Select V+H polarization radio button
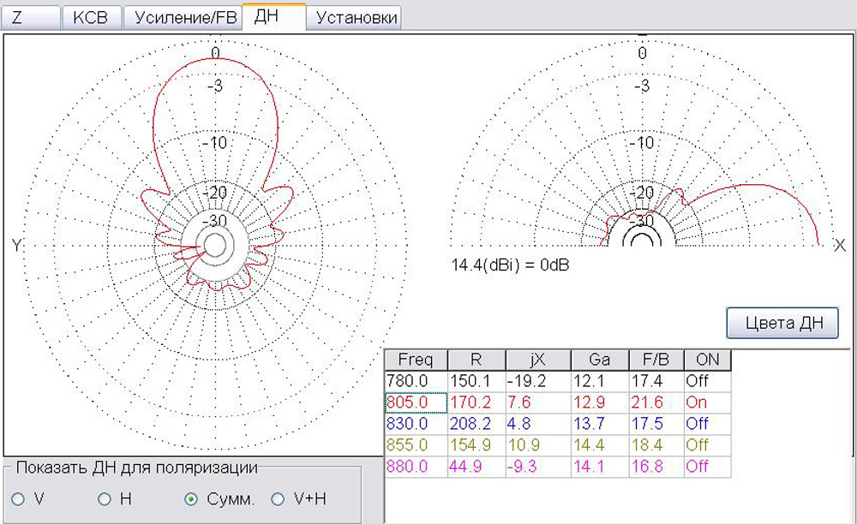Image resolution: width=857 pixels, height=524 pixels. [278, 499]
